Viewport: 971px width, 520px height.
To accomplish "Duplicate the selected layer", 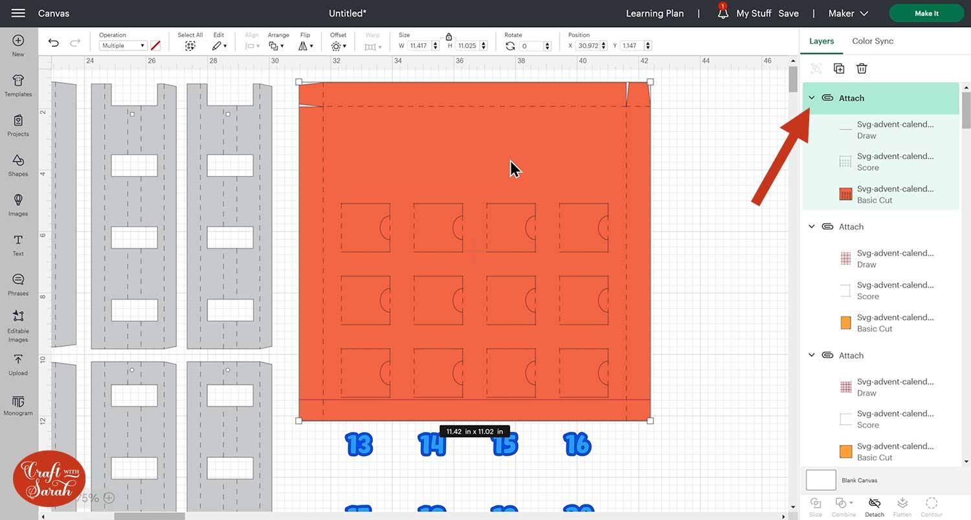I will click(x=839, y=69).
